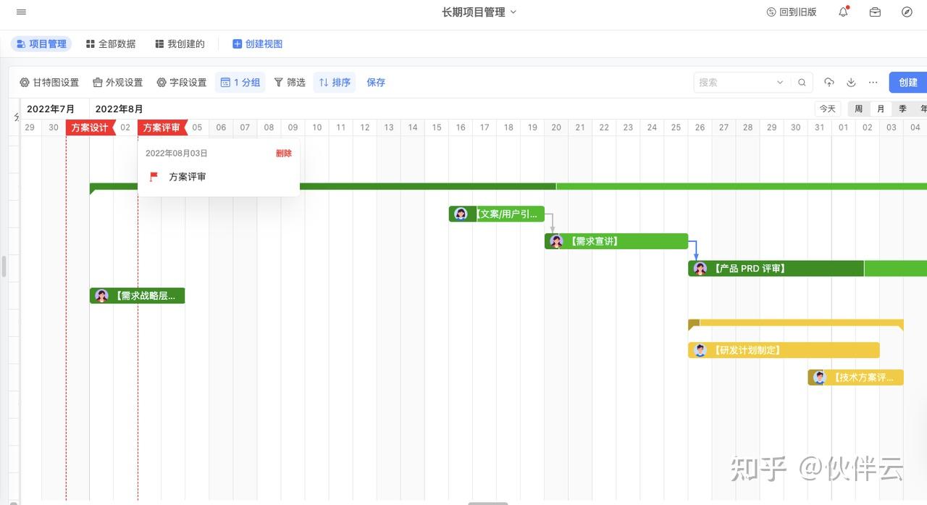Click 2022年08月03日 date in popup
This screenshot has height=505, width=927.
point(177,154)
